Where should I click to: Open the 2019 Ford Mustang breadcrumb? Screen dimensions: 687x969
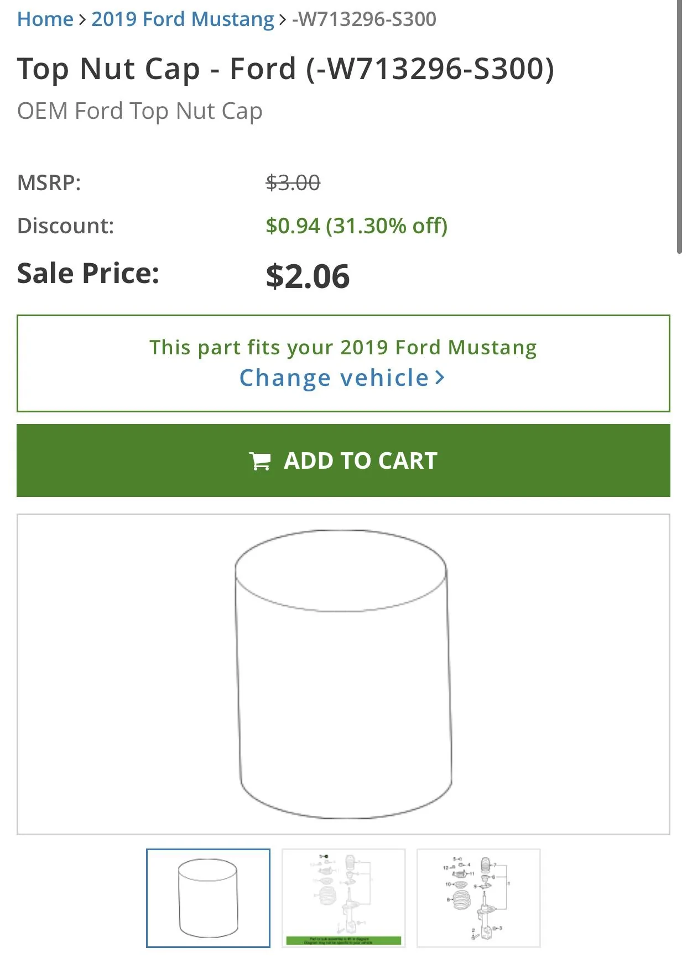tap(183, 19)
